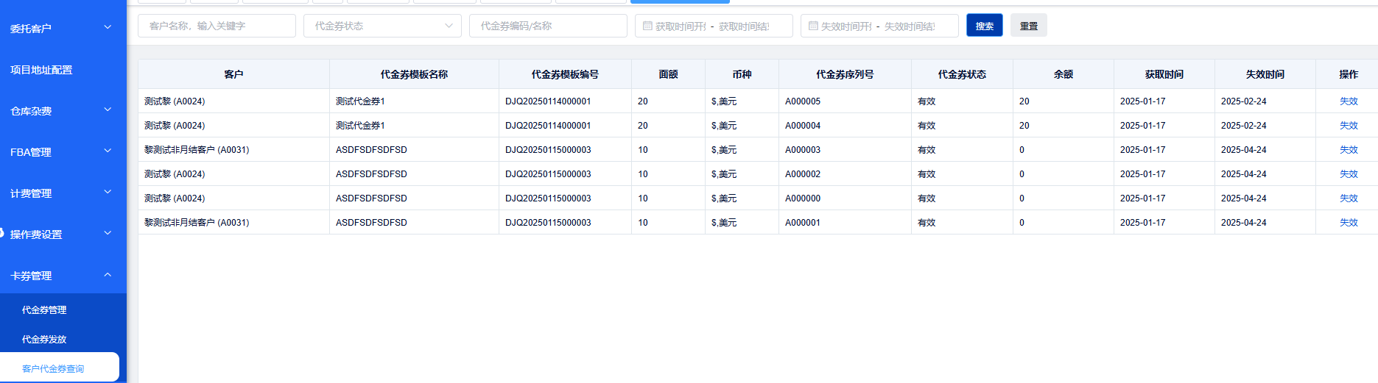Image resolution: width=1378 pixels, height=383 pixels.
Task: Expand the 委托客户 sidebar menu chevron
Action: coord(108,27)
